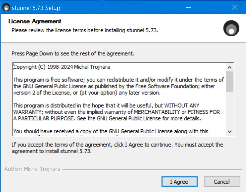Click the 'stunnel 5.73 Setup' title bar text

36,8
